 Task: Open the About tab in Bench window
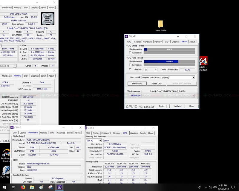pyautogui.click(x=192, y=42)
